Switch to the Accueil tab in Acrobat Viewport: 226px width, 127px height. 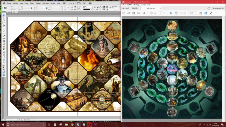coord(126,8)
